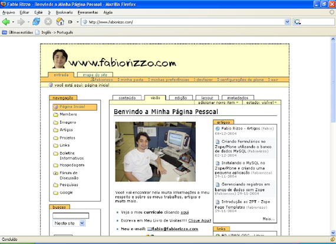Click the Google folder icon
Screen dimensions: 336x244
click(56, 193)
